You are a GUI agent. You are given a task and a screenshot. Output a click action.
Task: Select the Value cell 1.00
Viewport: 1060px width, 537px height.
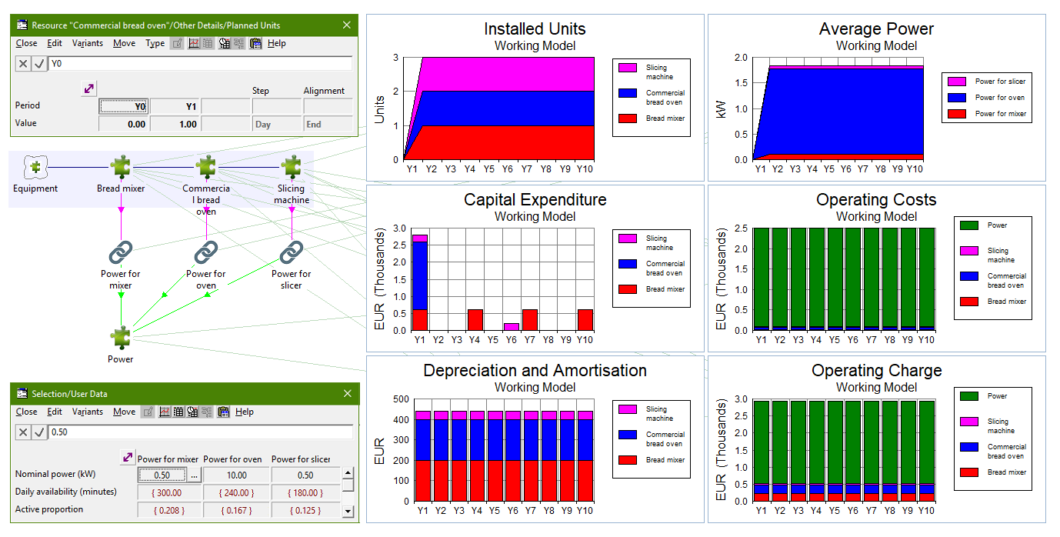pyautogui.click(x=175, y=124)
